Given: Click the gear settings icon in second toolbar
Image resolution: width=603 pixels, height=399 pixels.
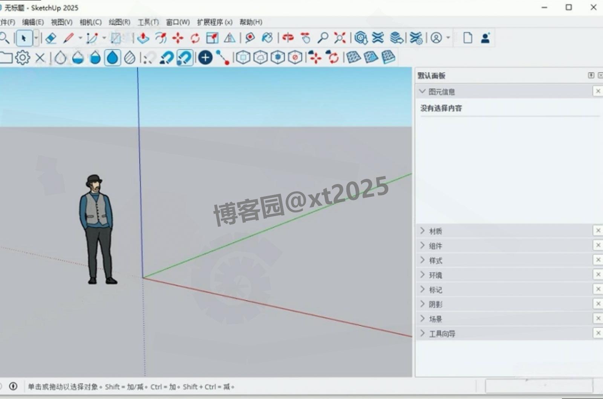Looking at the screenshot, I should point(23,58).
